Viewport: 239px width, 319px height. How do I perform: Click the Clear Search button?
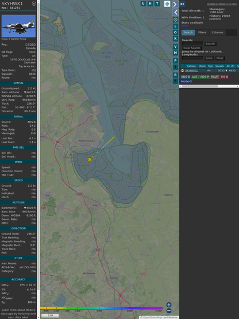(x=192, y=48)
